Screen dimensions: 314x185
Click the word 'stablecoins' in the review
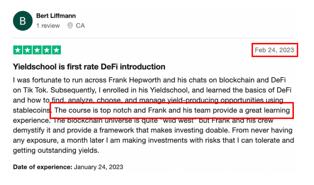[x=32, y=111]
